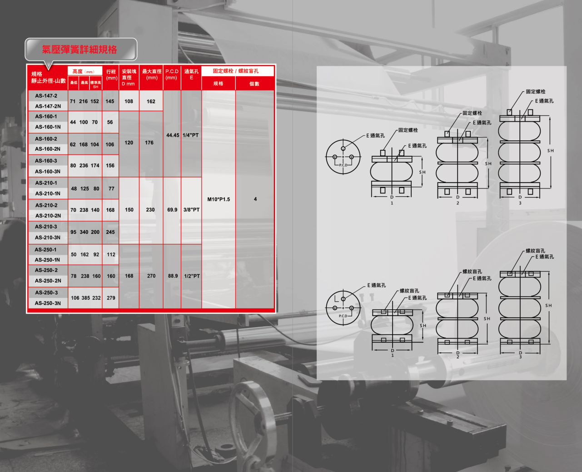Select the double-convolution fixed-bolt air spring drawing
This screenshot has width=582, height=472.
coord(457,164)
